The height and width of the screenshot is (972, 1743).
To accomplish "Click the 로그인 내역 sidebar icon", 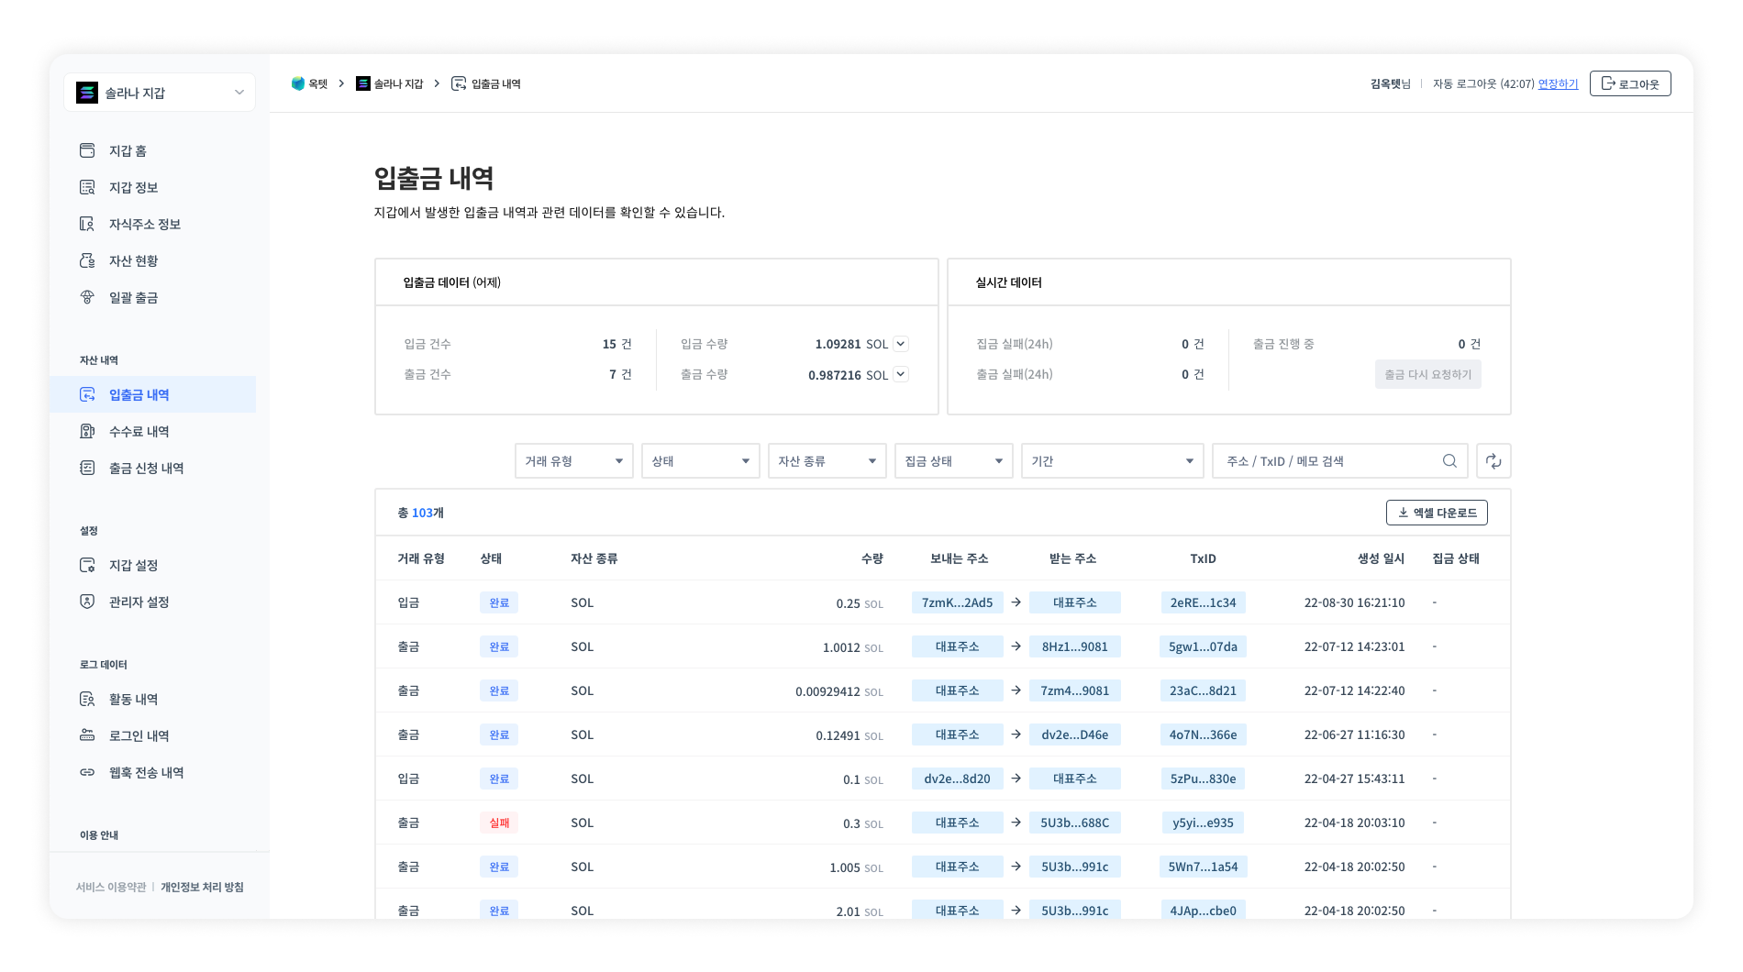I will pos(87,735).
